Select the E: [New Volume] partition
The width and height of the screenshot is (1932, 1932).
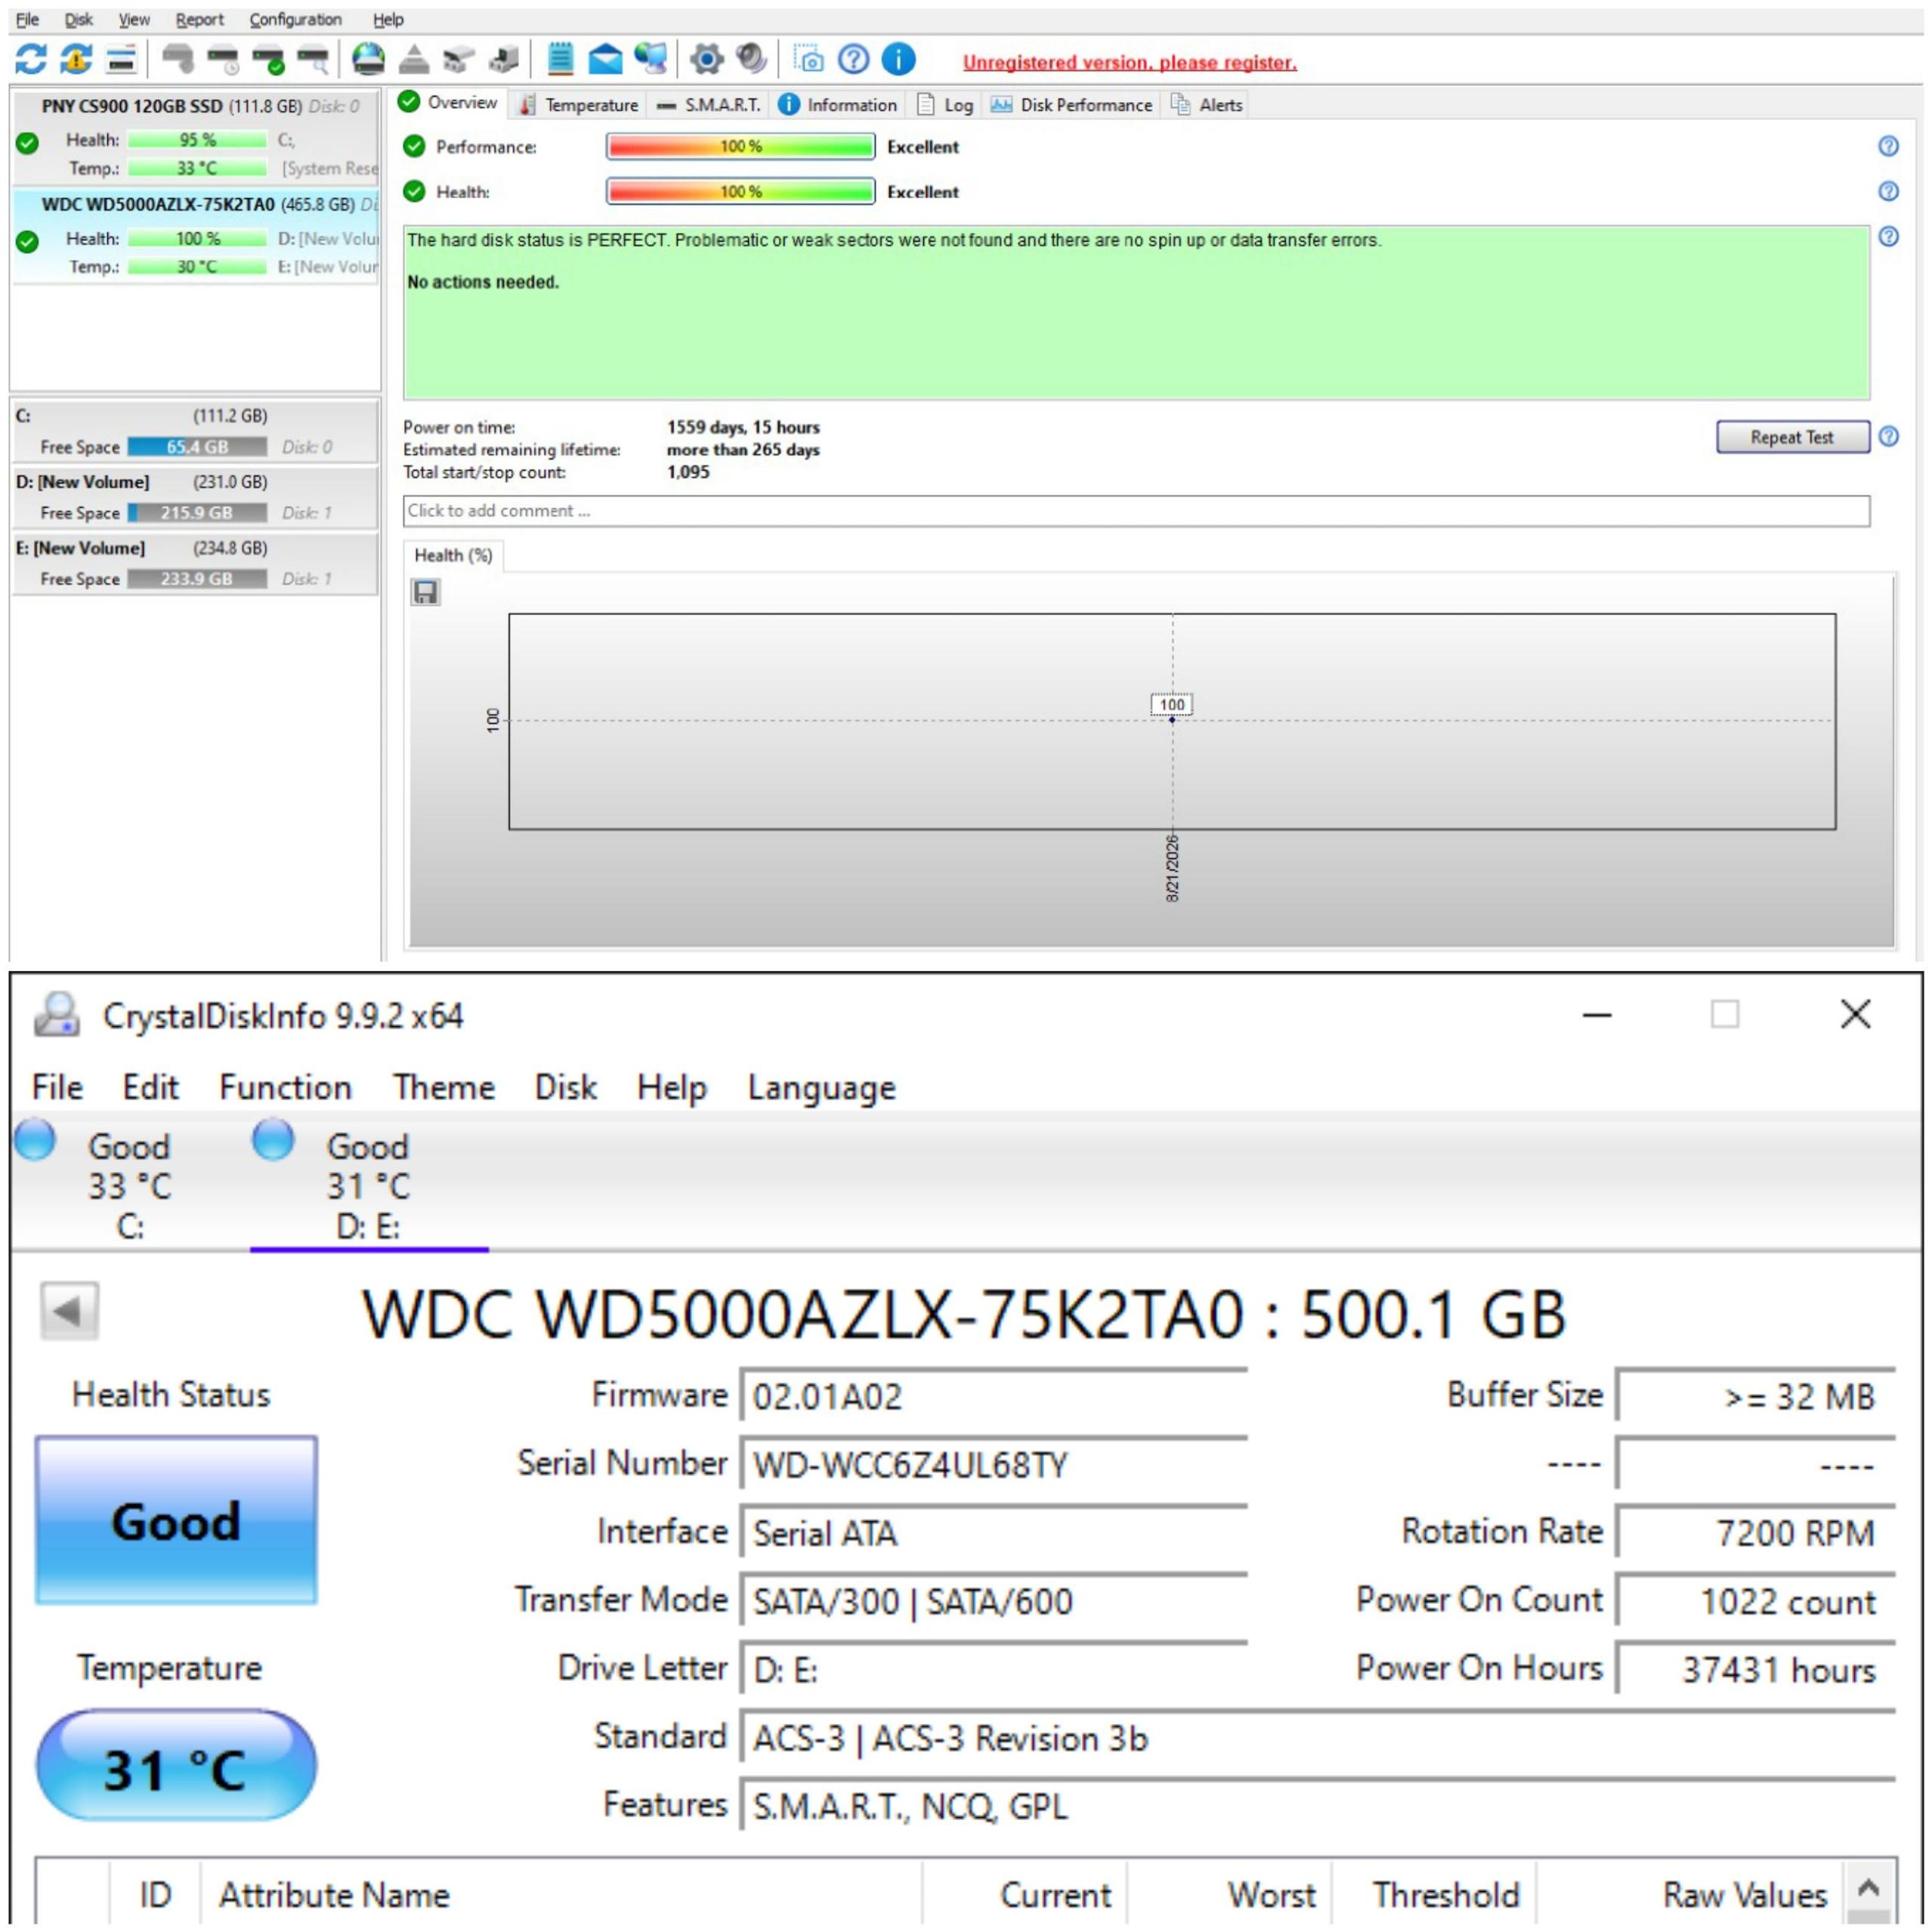coord(196,563)
